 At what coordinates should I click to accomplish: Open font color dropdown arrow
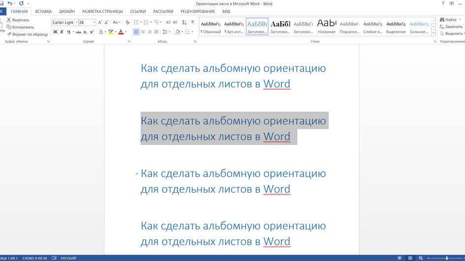tap(126, 32)
